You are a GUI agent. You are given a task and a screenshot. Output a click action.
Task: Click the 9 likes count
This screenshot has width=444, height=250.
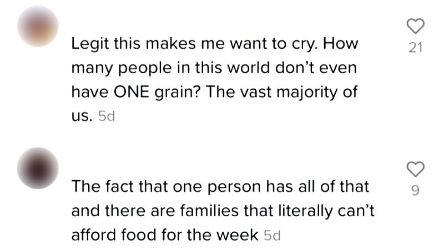point(415,191)
